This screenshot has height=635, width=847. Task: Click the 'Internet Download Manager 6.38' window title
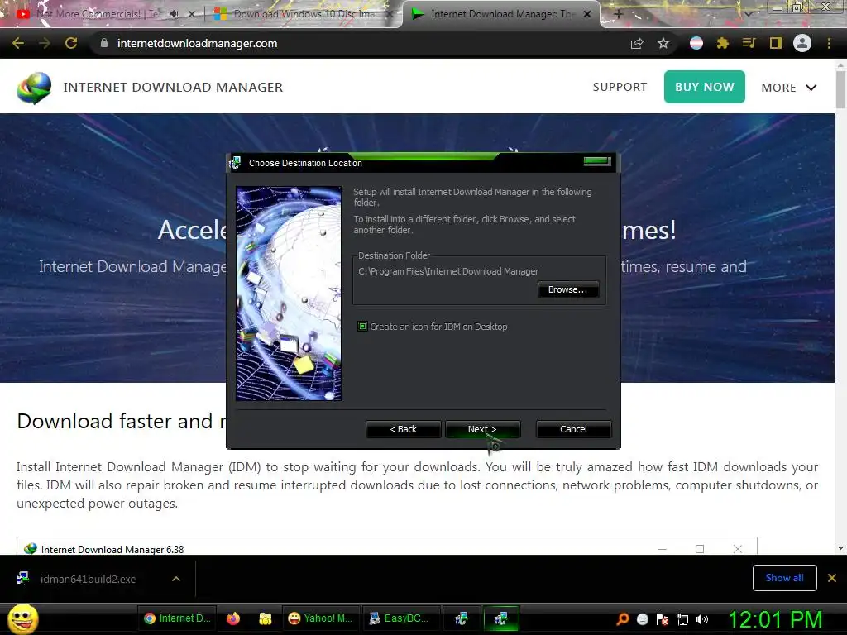112,549
